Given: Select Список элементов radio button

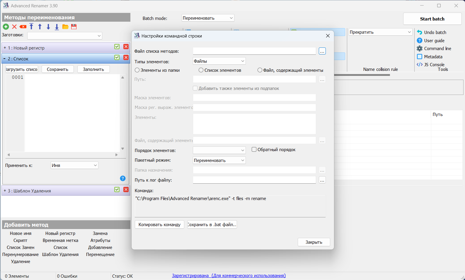Looking at the screenshot, I should pyautogui.click(x=201, y=70).
